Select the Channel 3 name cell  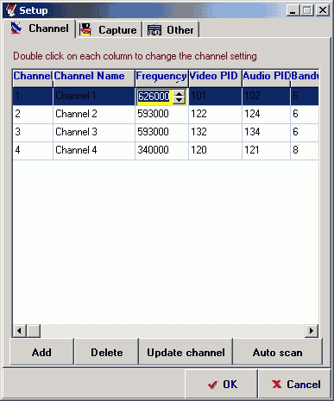pyautogui.click(x=94, y=132)
